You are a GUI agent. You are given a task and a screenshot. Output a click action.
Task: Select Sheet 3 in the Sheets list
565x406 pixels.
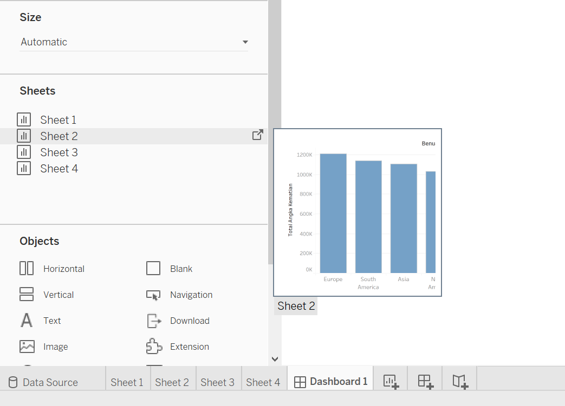tap(59, 152)
